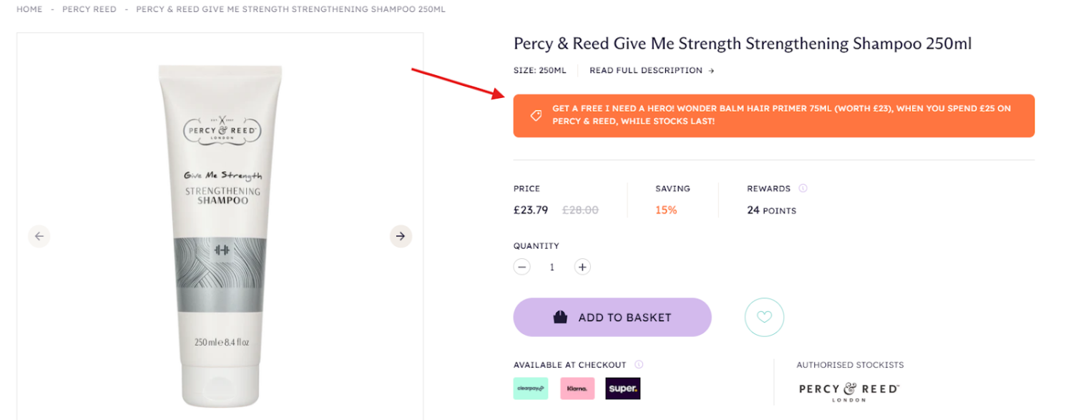The image size is (1073, 420).
Task: Go to Home breadcrumb
Action: (x=29, y=9)
